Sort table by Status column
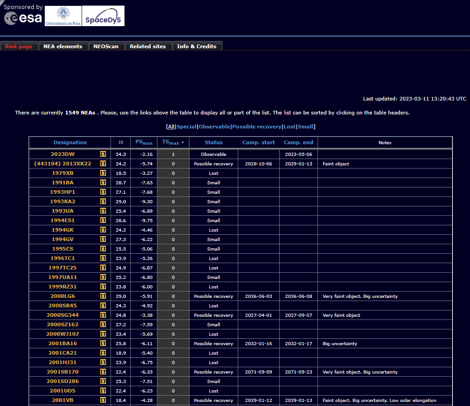Screen dimensions: 470x406 pos(213,142)
